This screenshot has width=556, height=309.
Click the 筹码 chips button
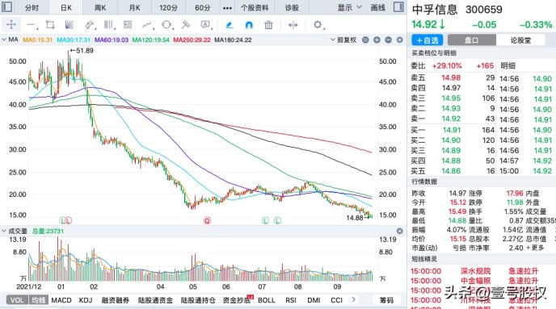[387, 300]
